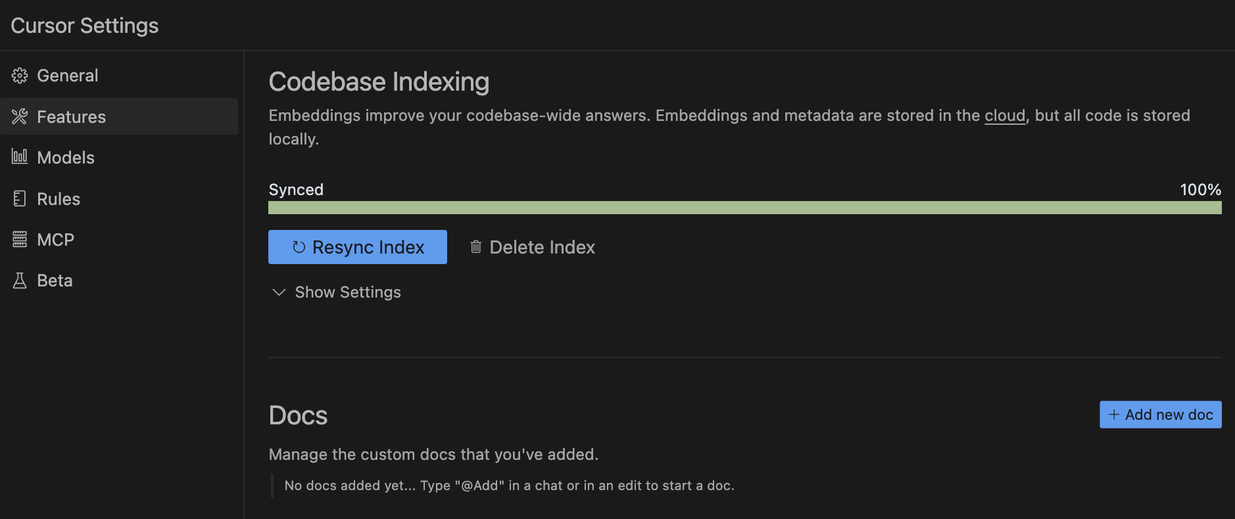Click the General gear icon
1235x519 pixels.
click(x=20, y=76)
